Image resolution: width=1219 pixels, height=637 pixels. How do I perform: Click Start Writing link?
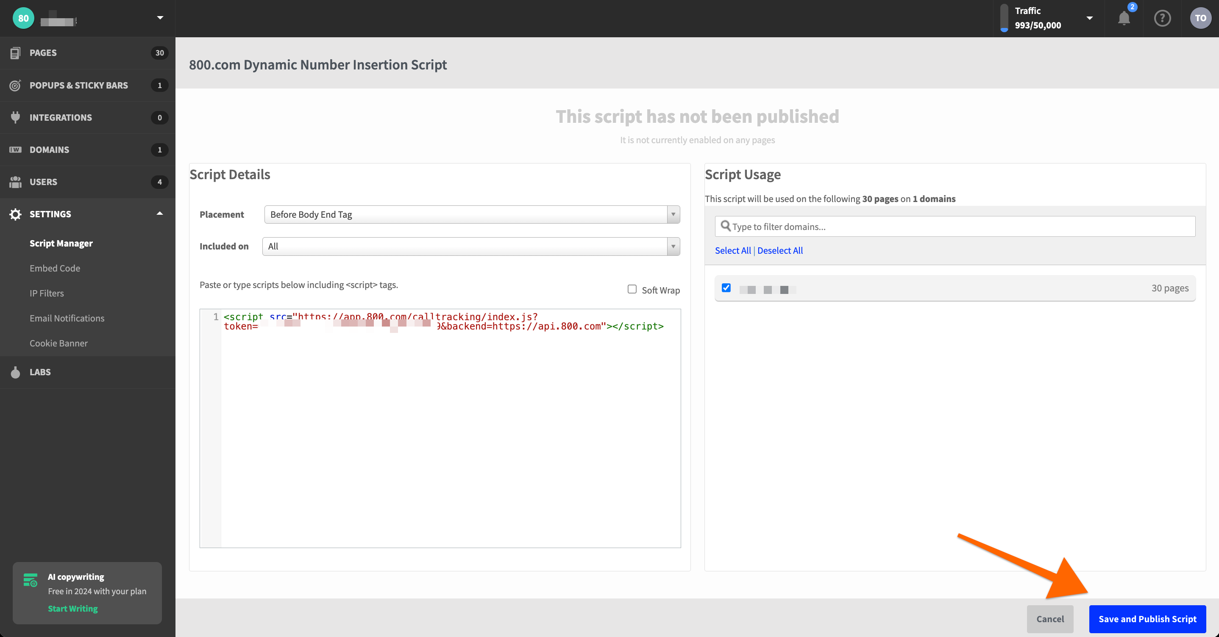pos(73,609)
